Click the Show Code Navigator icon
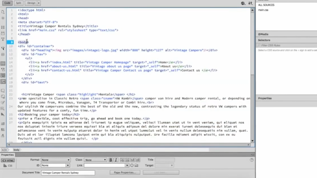Viewport: 317px width, 178px height. click(x=3, y=18)
